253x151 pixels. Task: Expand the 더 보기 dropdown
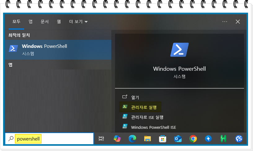pyautogui.click(x=78, y=22)
